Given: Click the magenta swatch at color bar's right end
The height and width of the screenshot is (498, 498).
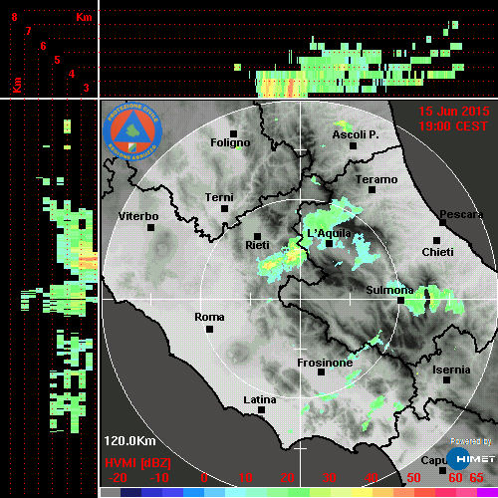Looking at the screenshot, I should pyautogui.click(x=487, y=492).
